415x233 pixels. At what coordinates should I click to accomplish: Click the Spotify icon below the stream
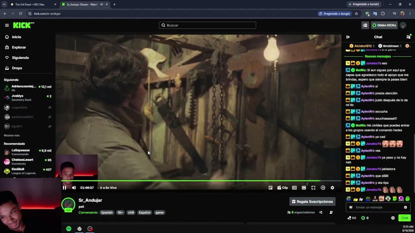point(69,229)
